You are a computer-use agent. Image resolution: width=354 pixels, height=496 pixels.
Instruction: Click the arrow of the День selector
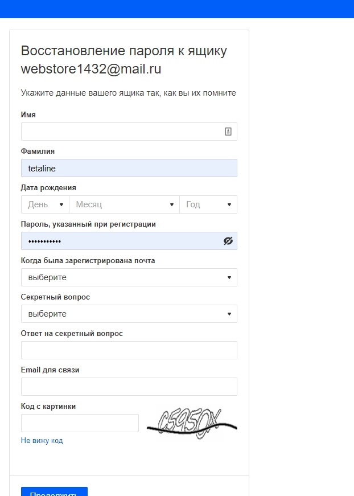click(x=61, y=204)
